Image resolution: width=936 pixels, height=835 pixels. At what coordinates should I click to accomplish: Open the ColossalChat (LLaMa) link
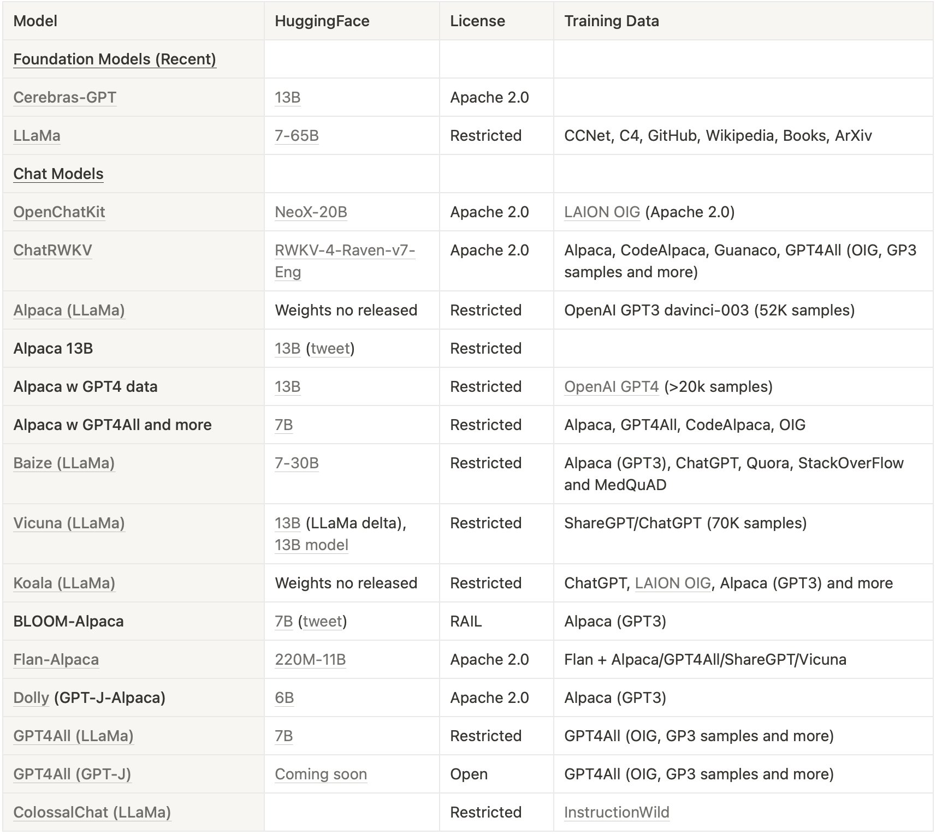point(92,812)
